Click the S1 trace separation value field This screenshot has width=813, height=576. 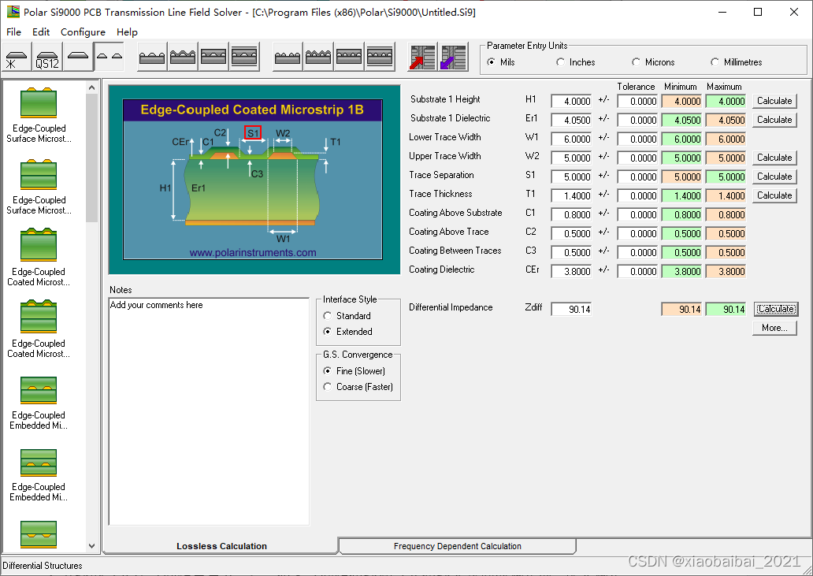(x=571, y=177)
